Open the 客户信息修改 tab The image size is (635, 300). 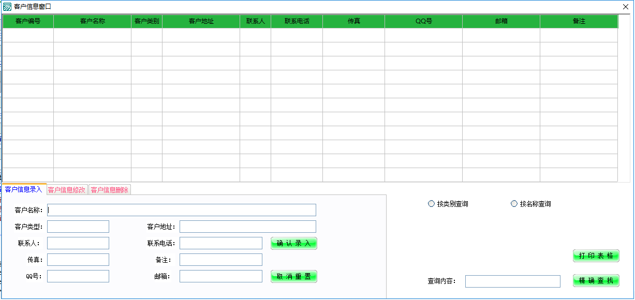click(67, 190)
